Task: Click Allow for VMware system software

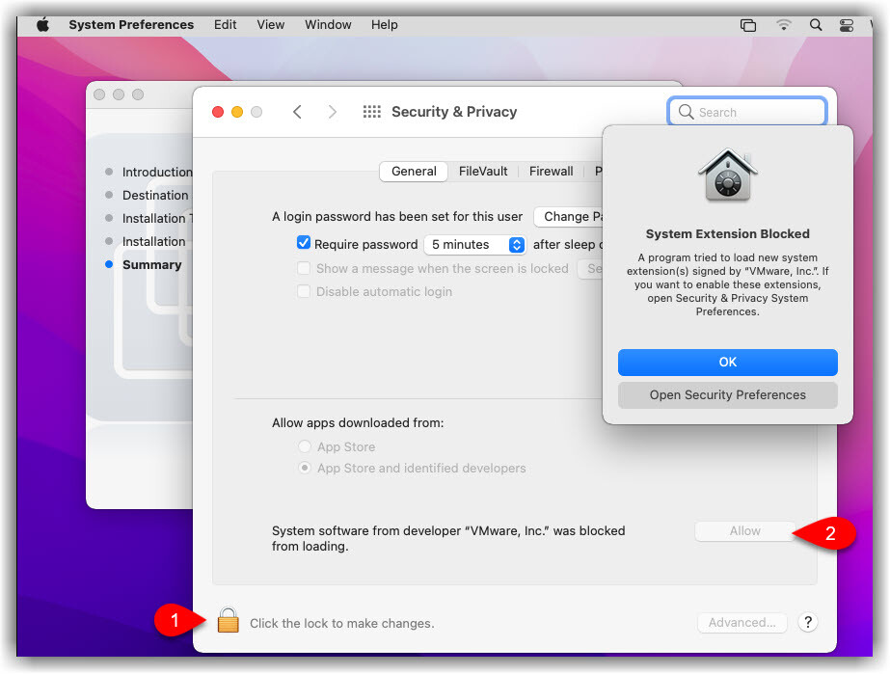Action: click(744, 530)
